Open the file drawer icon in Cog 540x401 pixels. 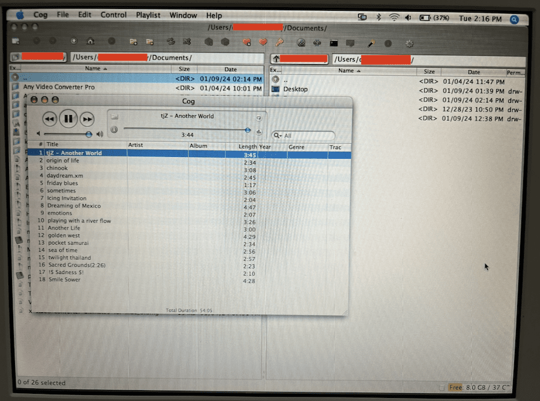click(115, 117)
